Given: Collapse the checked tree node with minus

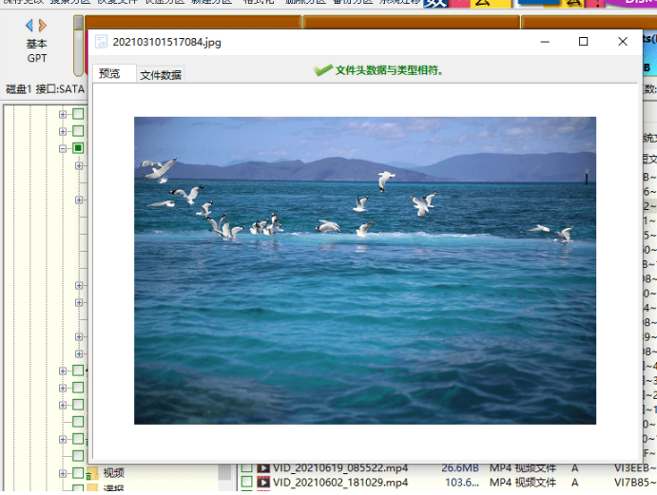Looking at the screenshot, I should (x=63, y=148).
